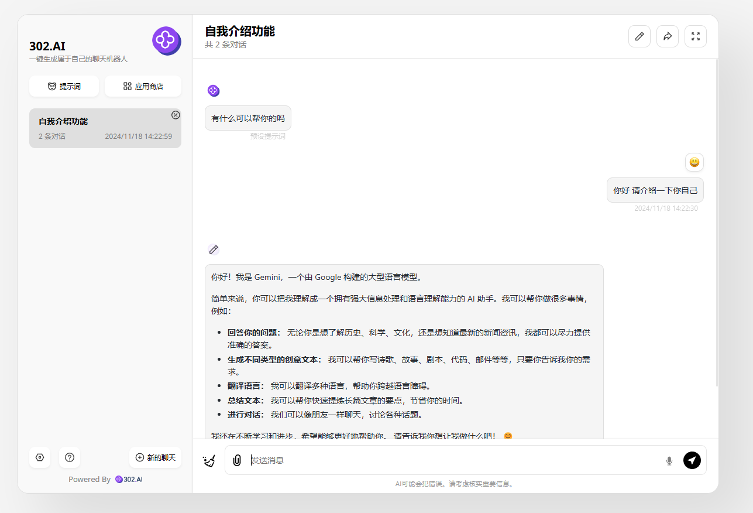Follow the 302.AI Powered By link
This screenshot has width=753, height=513.
click(129, 479)
